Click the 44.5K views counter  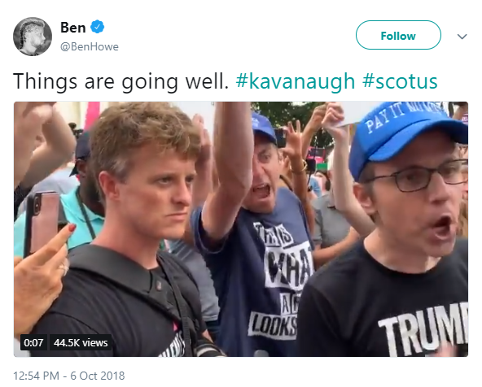(x=81, y=342)
